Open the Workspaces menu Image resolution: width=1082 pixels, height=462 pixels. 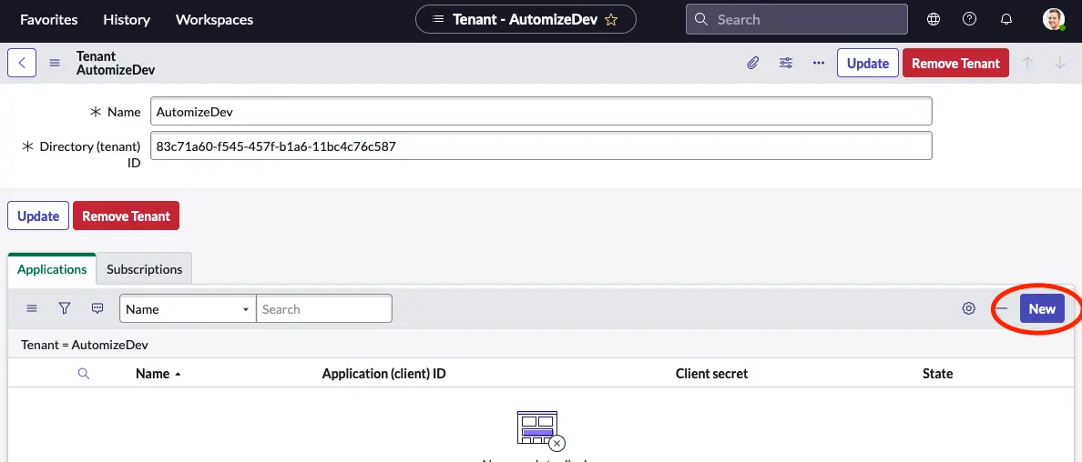[x=215, y=20]
